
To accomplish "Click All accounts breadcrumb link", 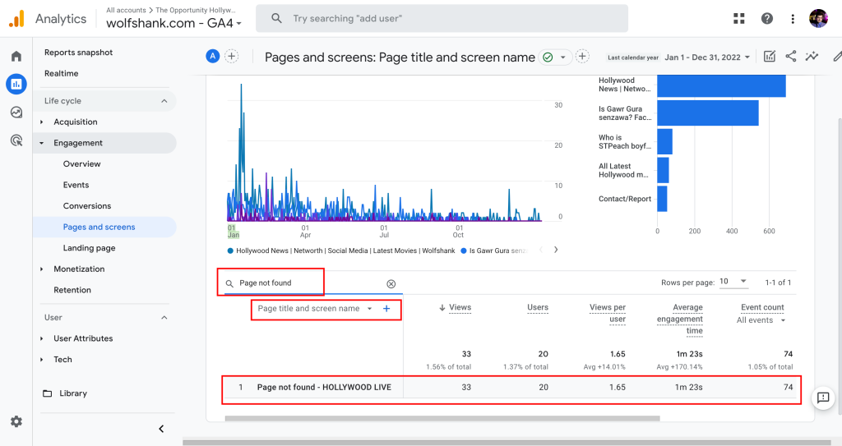I will (126, 10).
